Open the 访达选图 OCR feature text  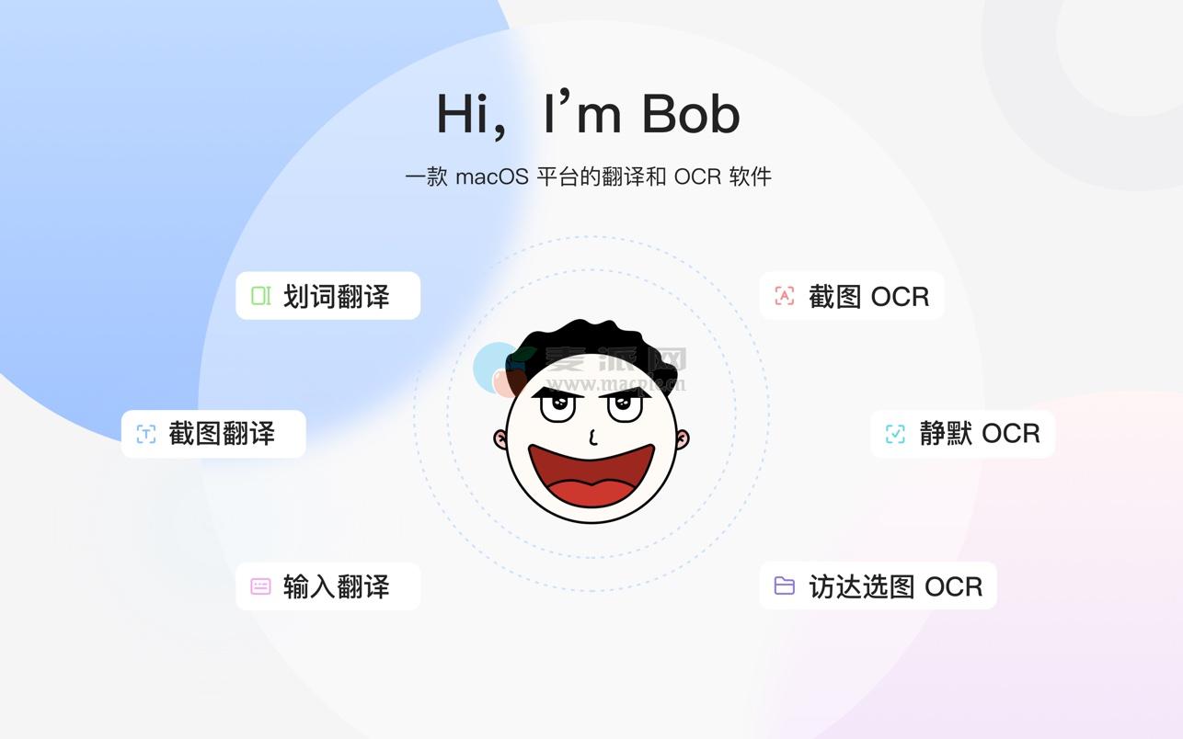(895, 586)
